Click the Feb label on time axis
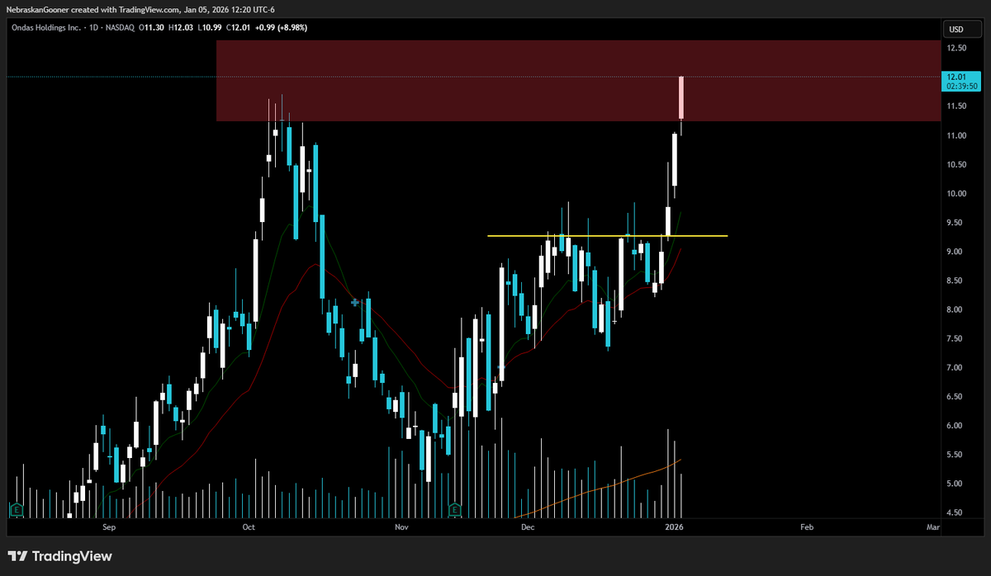Viewport: 991px width, 576px height. pyautogui.click(x=807, y=526)
